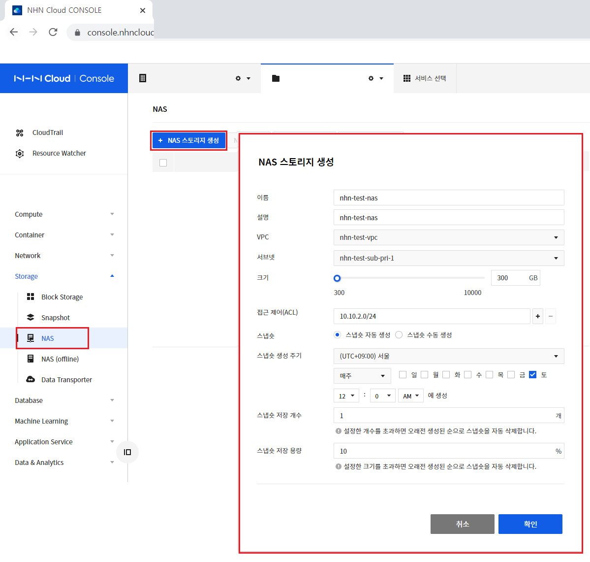Click the 스냅숏 저장 용량 percent field
The image size is (590, 562).
[448, 451]
